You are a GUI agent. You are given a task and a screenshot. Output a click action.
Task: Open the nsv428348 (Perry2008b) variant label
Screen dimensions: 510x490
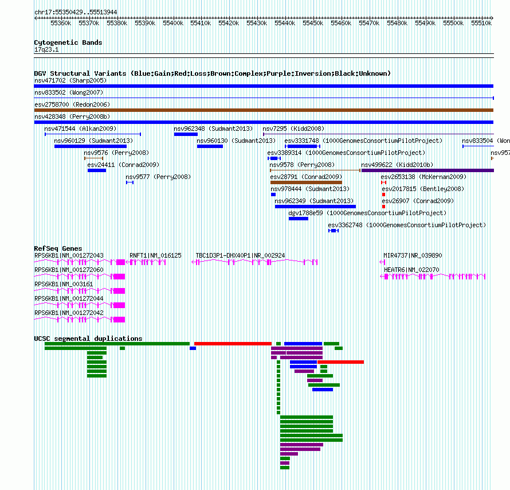(72, 116)
